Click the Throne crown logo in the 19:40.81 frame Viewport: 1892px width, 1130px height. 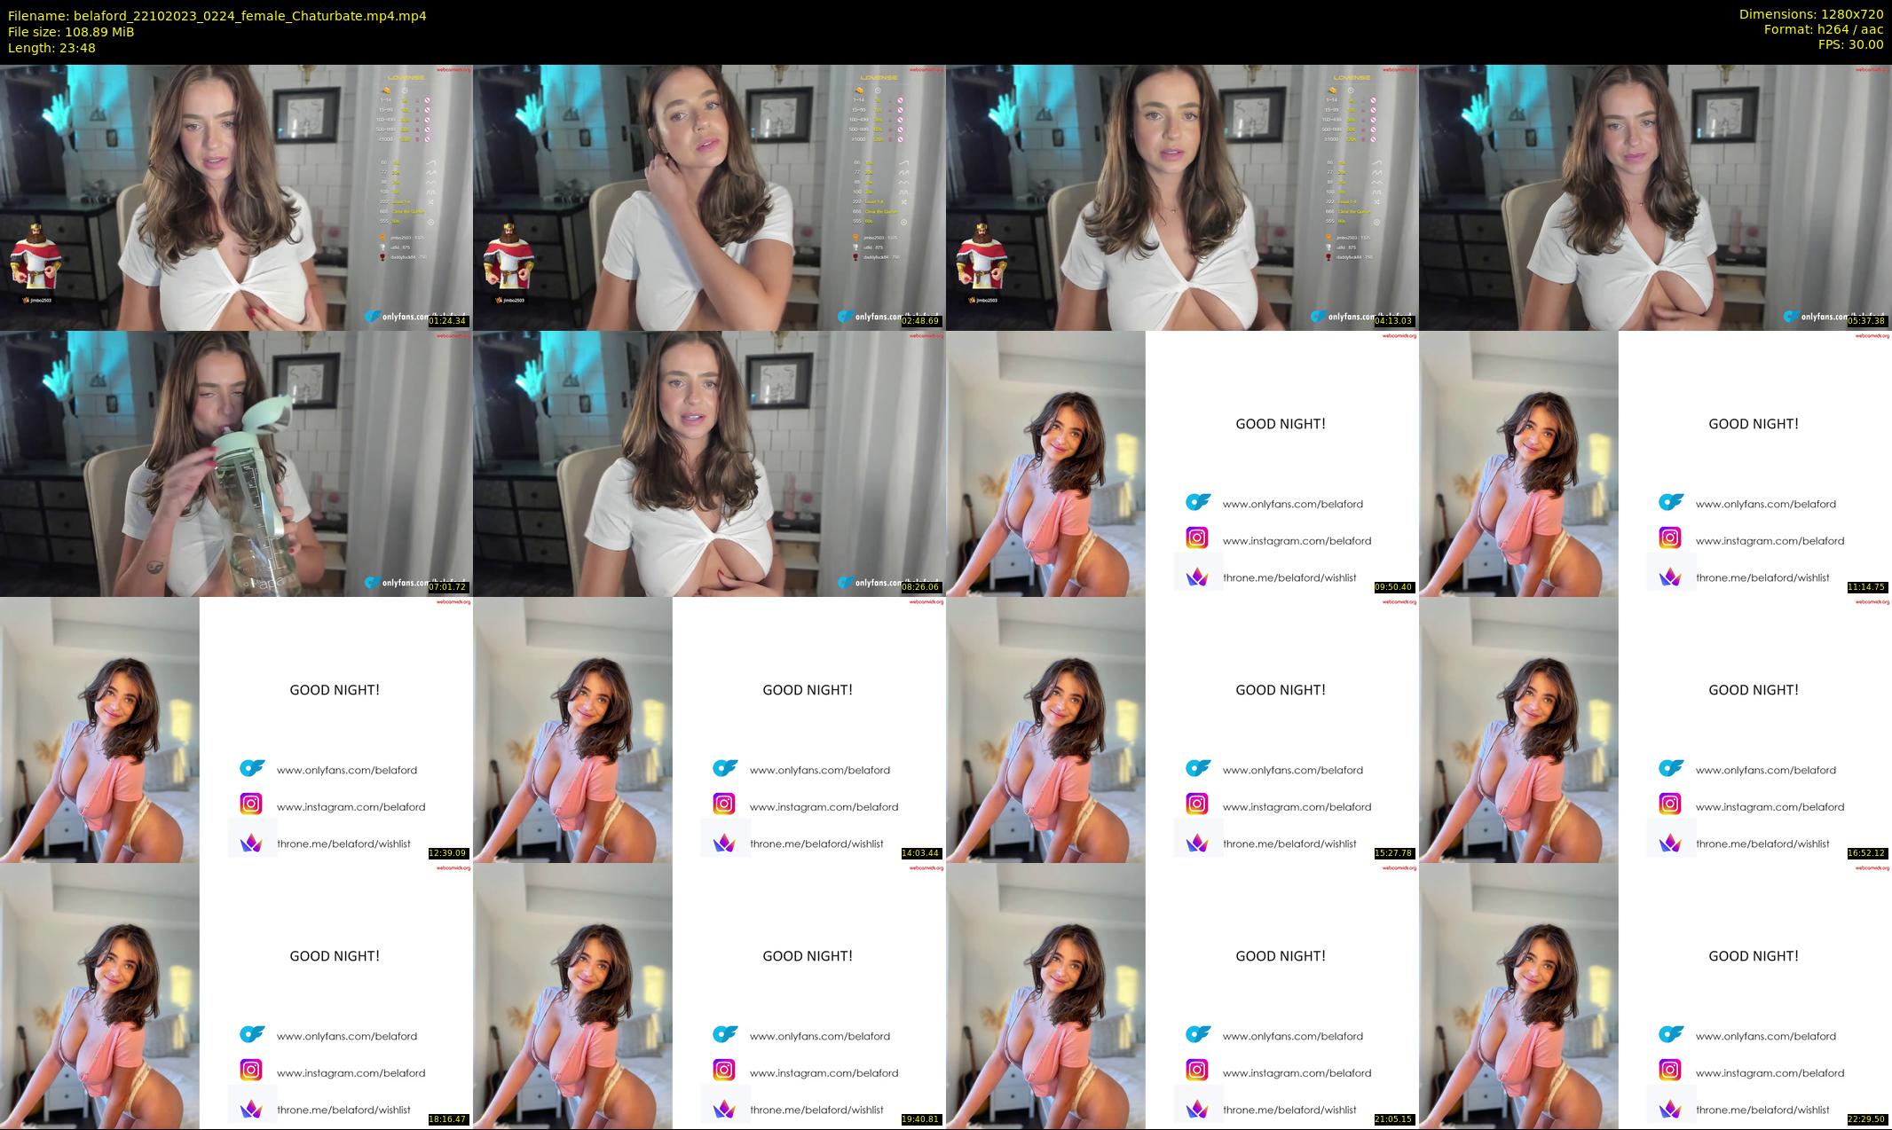click(x=724, y=1109)
